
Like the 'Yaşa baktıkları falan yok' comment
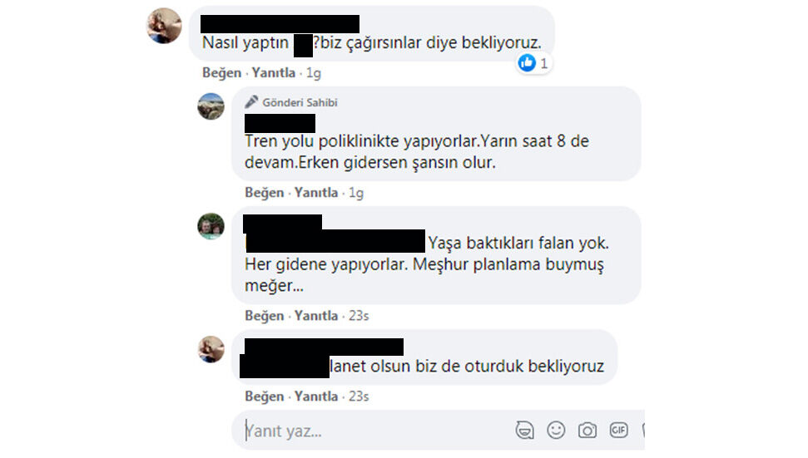coord(265,316)
